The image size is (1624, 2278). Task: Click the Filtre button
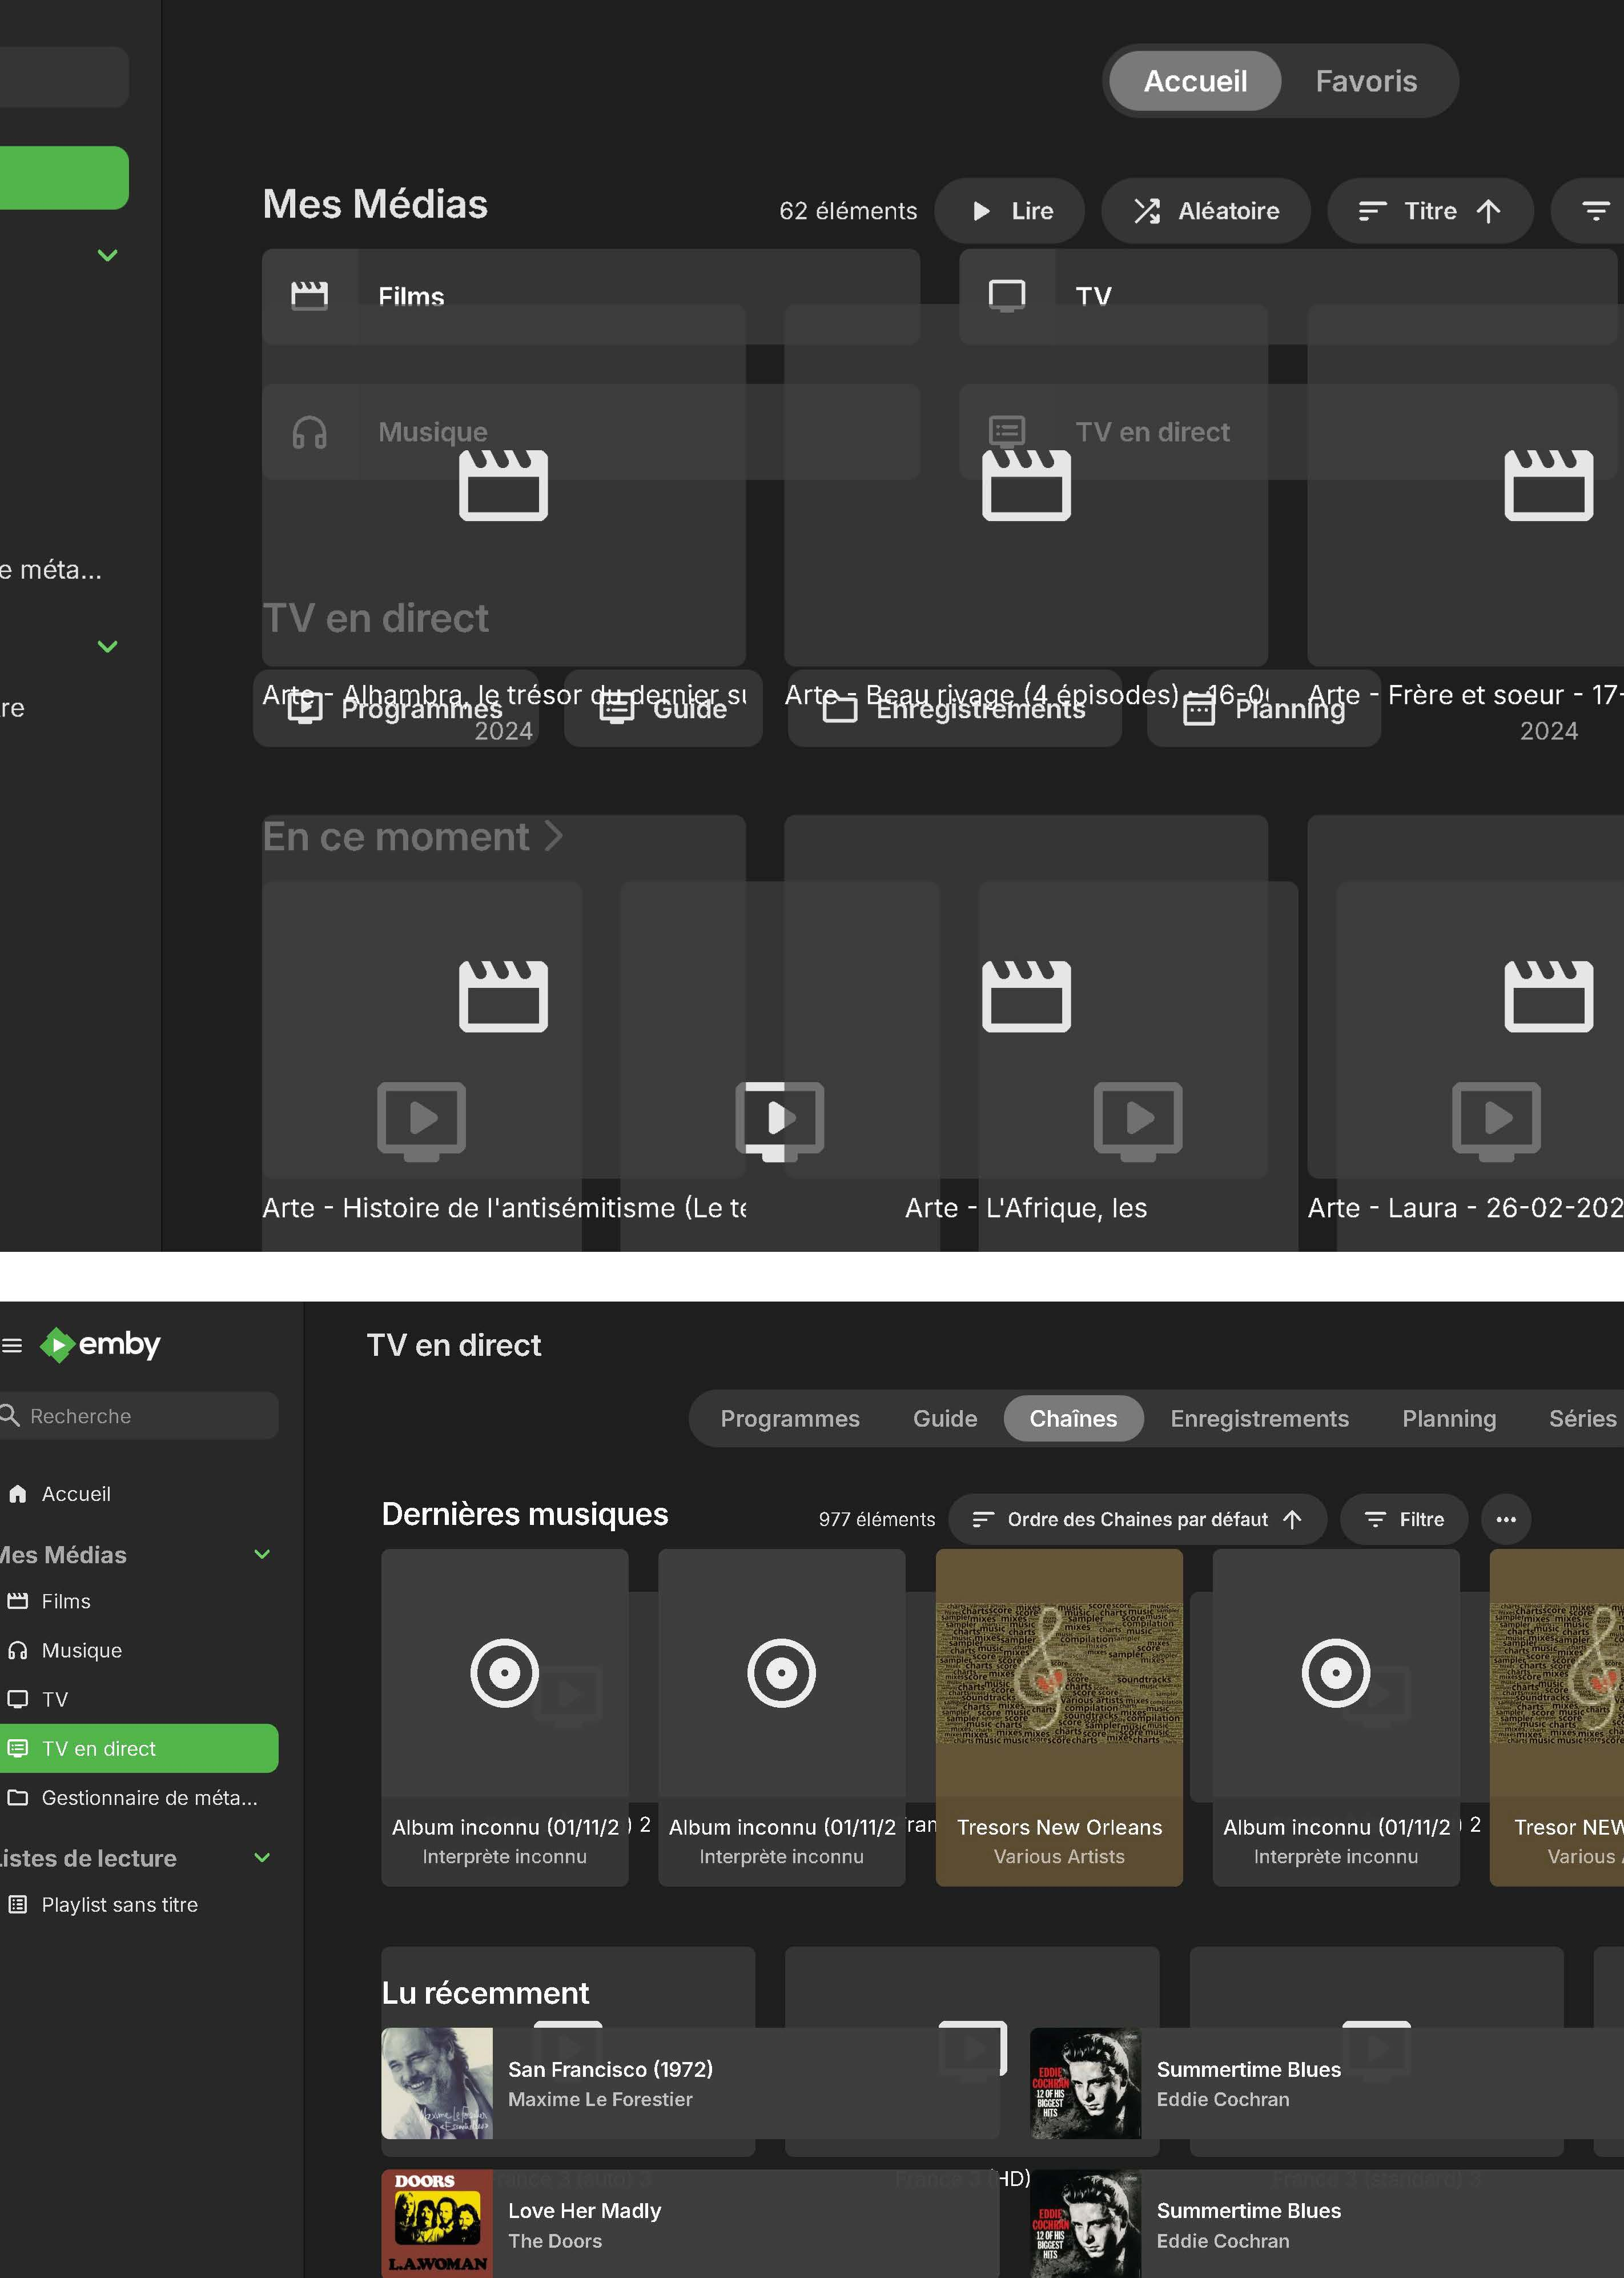pos(1404,1519)
